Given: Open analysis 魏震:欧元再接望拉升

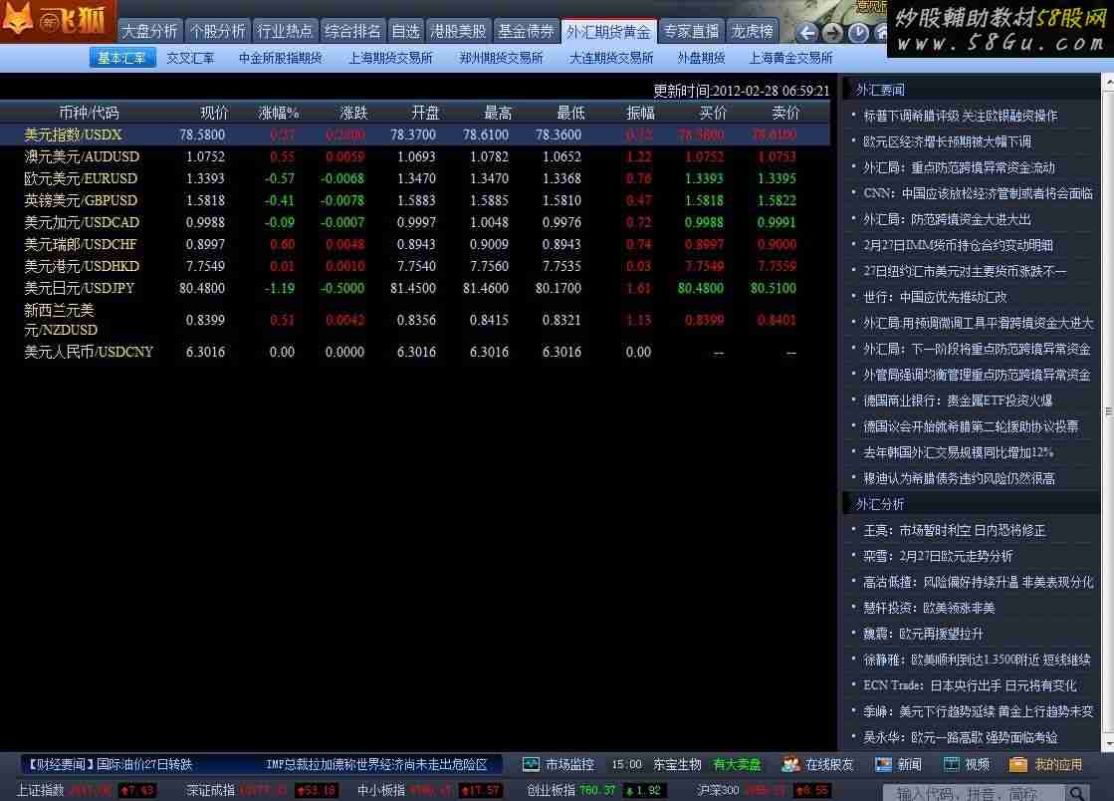Looking at the screenshot, I should 923,634.
